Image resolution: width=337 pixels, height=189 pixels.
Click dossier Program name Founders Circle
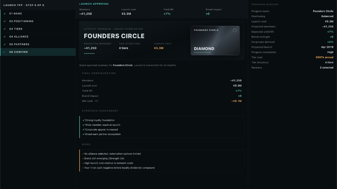323,11
